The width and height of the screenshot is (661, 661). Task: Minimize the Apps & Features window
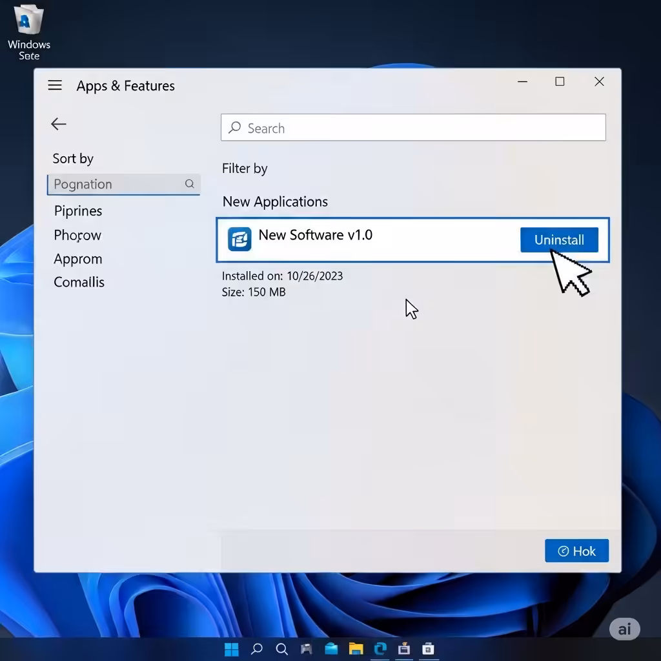pos(522,81)
